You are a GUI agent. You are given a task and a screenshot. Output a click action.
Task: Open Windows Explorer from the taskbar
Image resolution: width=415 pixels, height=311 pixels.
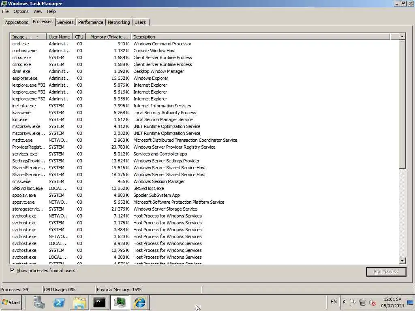(79, 302)
